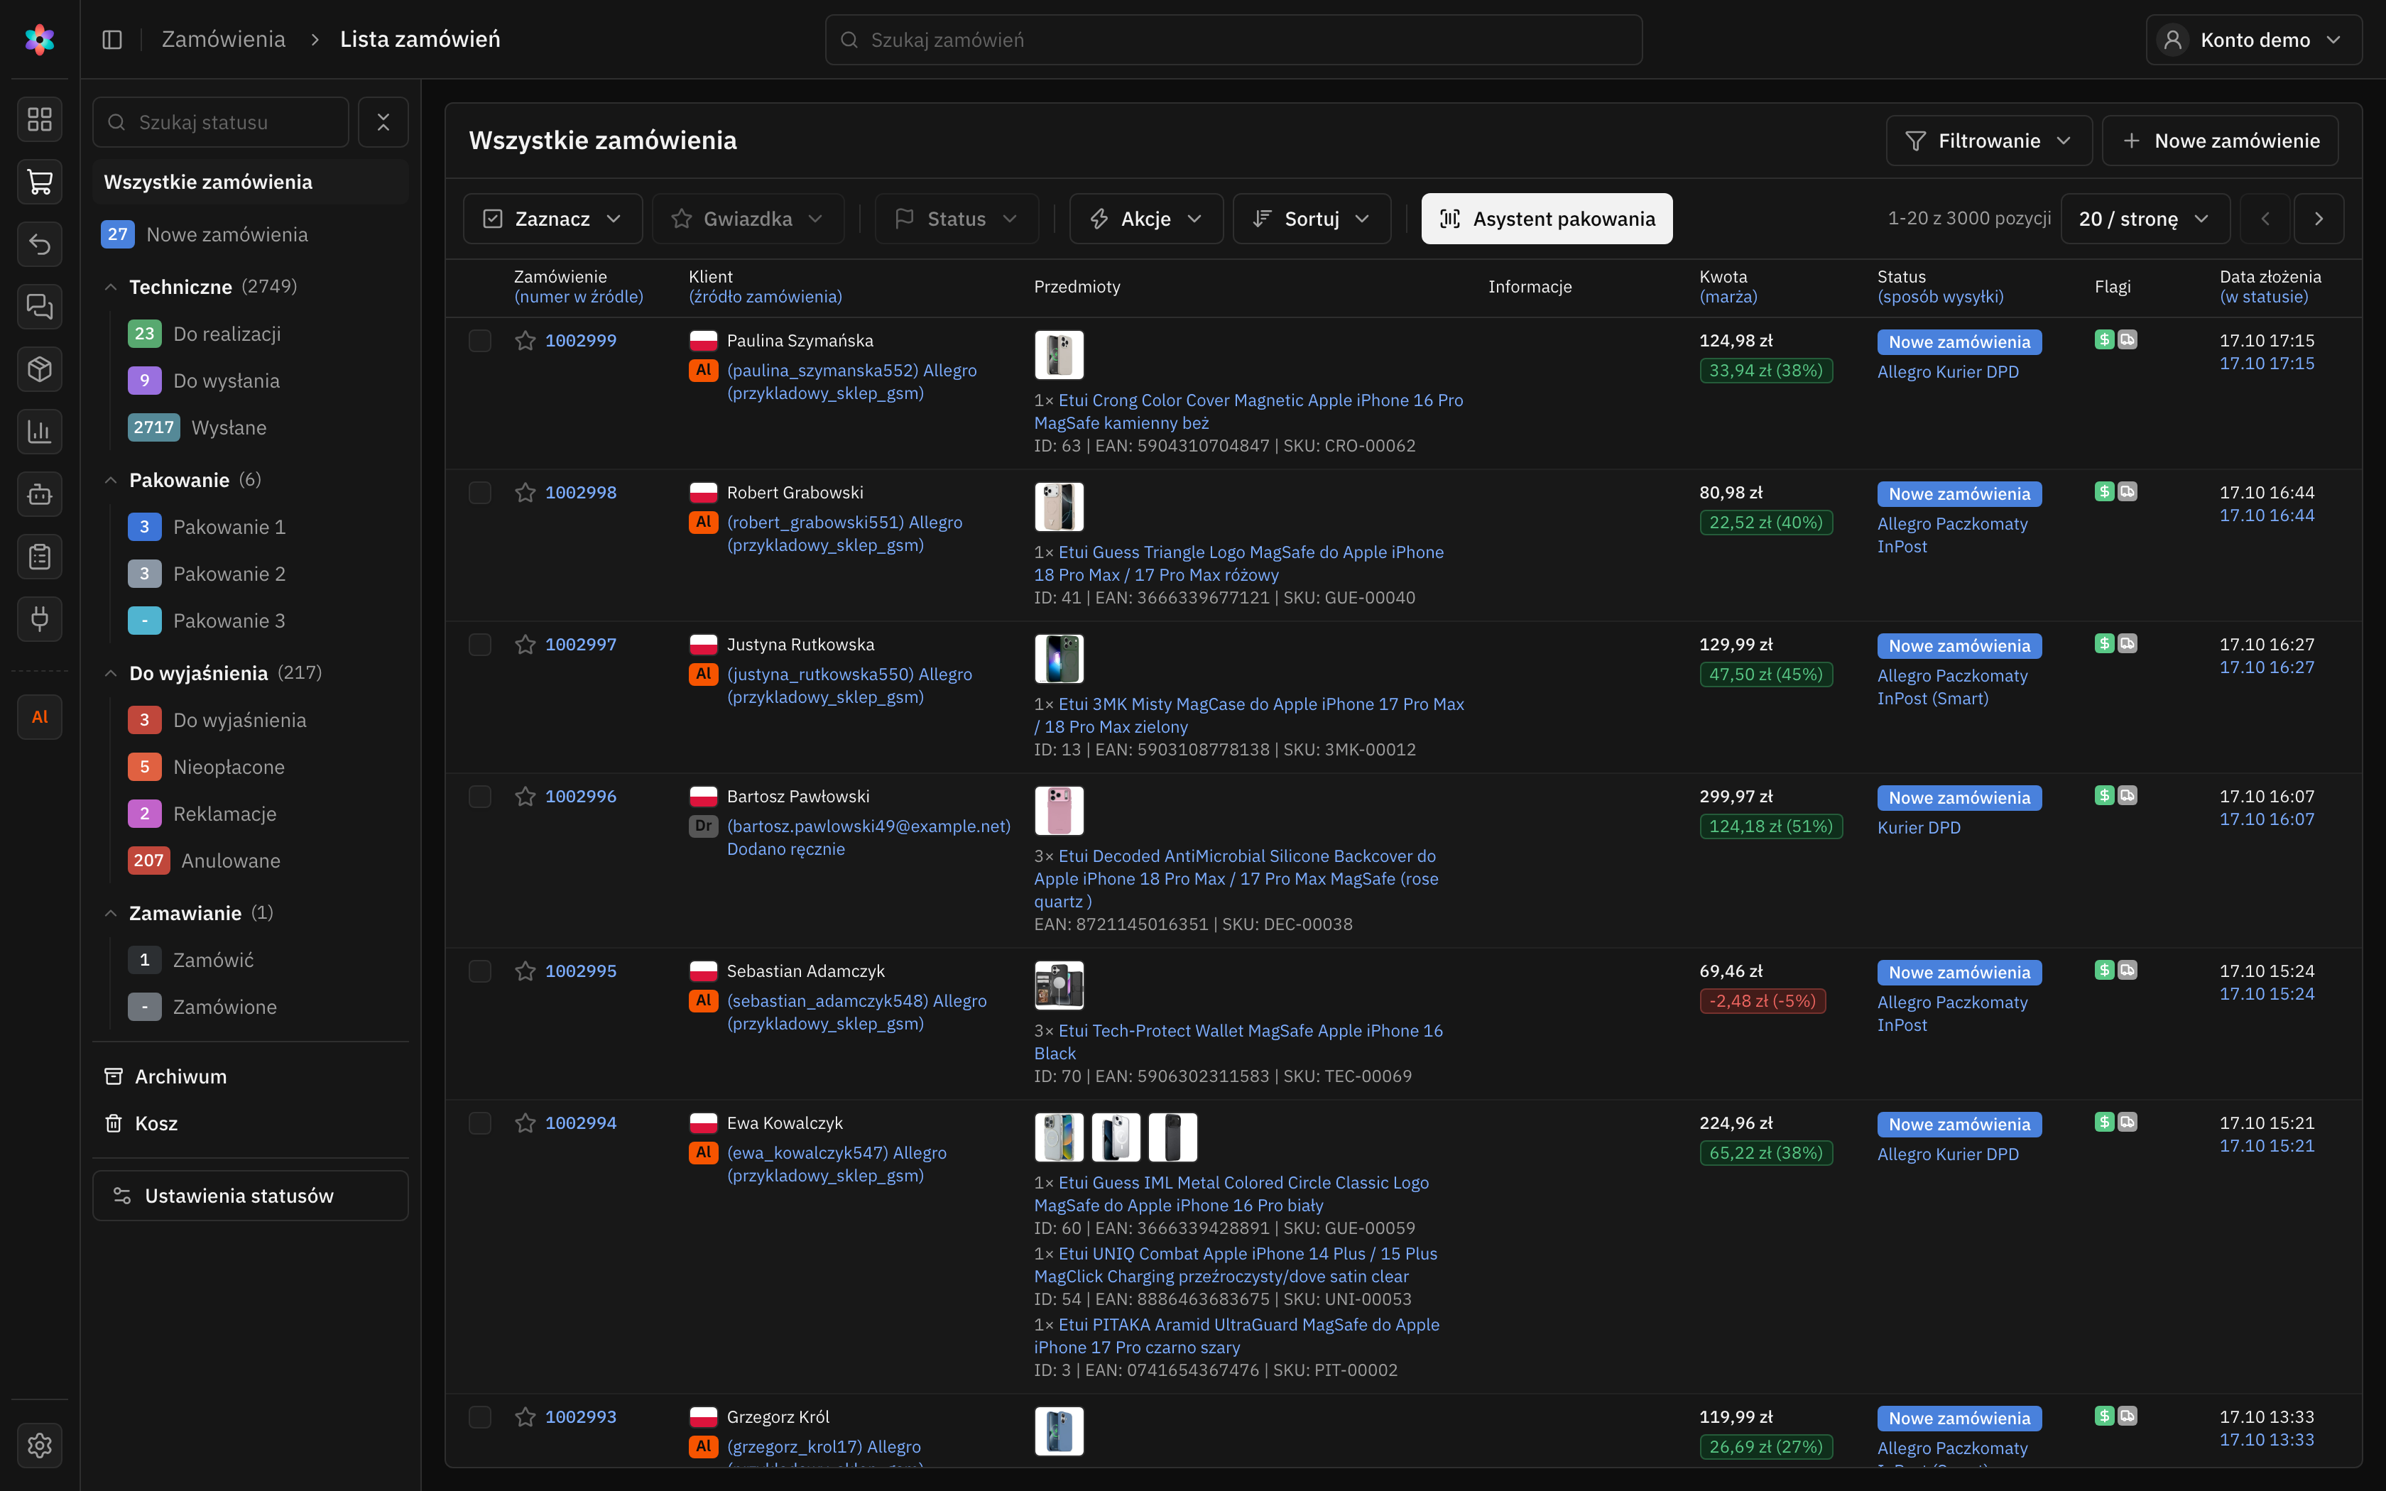Open the AI assistant icon in sidebar
Screen dimensions: 2386x1491
(x=40, y=717)
